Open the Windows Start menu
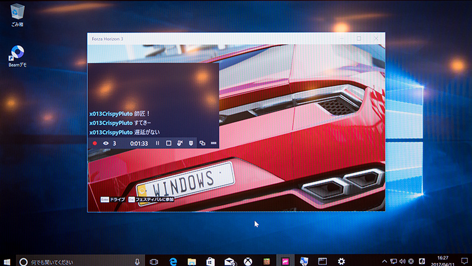The height and width of the screenshot is (266, 472). 7,261
